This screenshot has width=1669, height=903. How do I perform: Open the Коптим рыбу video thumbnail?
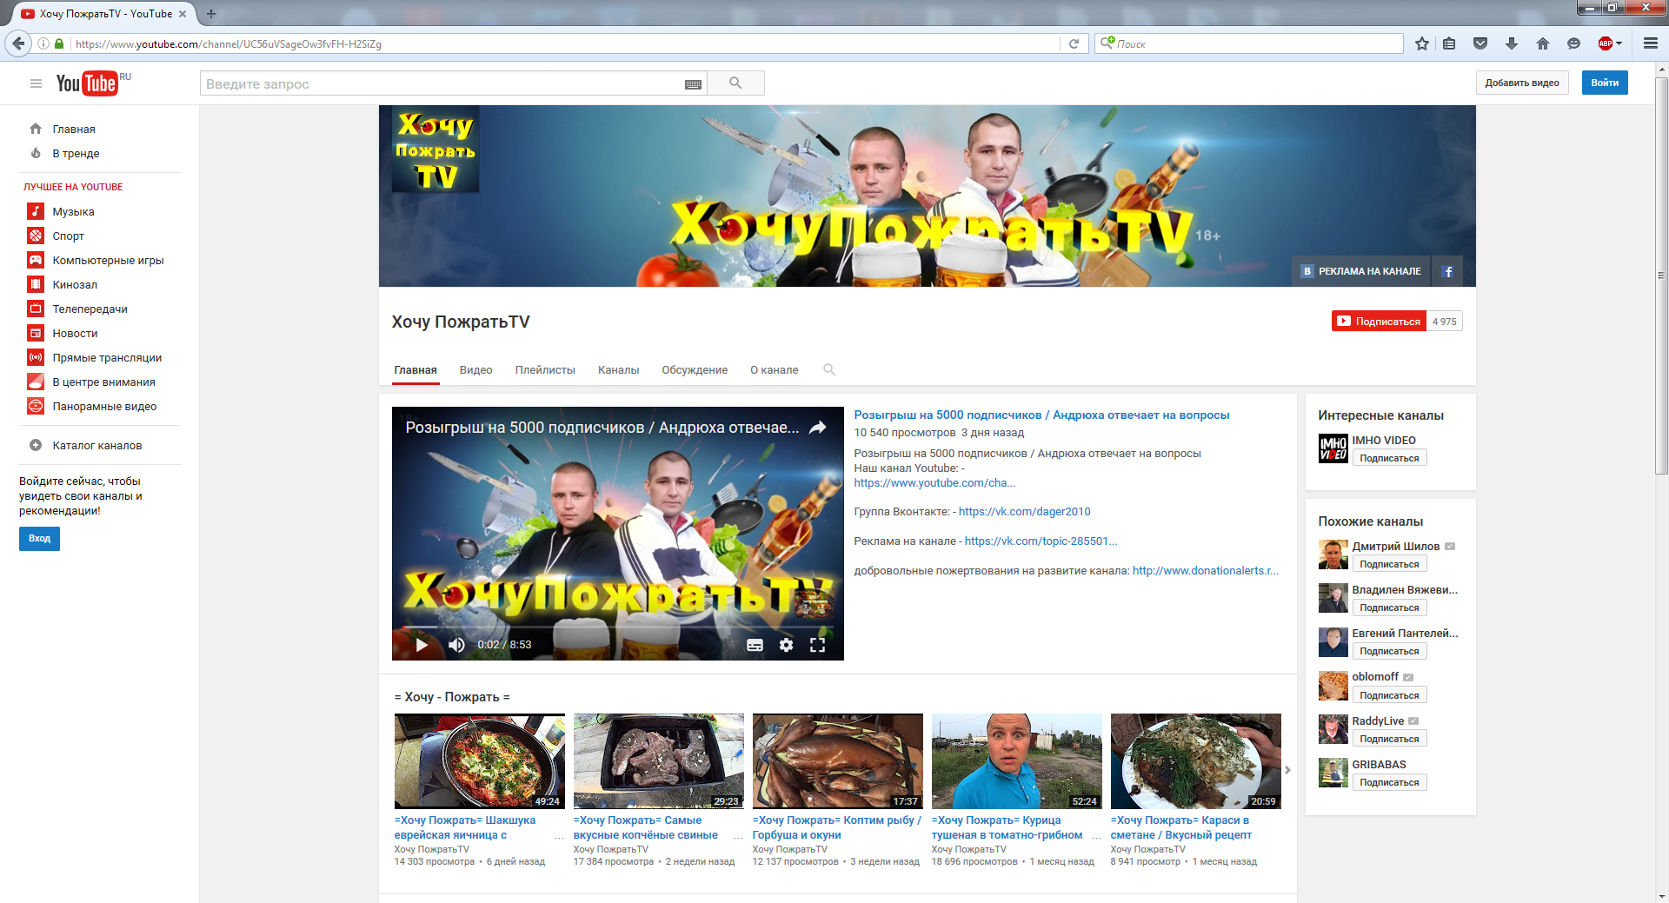[x=837, y=761]
